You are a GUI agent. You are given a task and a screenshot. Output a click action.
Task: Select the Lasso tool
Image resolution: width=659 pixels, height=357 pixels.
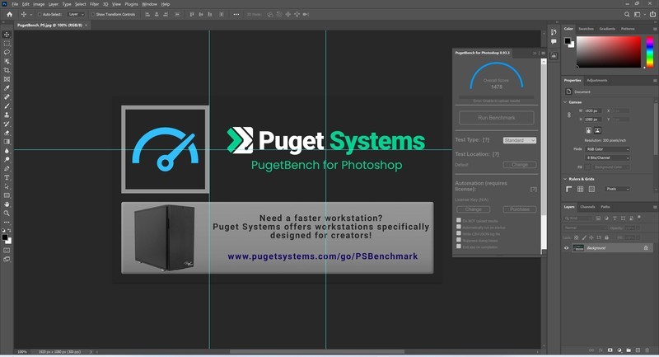tap(7, 52)
